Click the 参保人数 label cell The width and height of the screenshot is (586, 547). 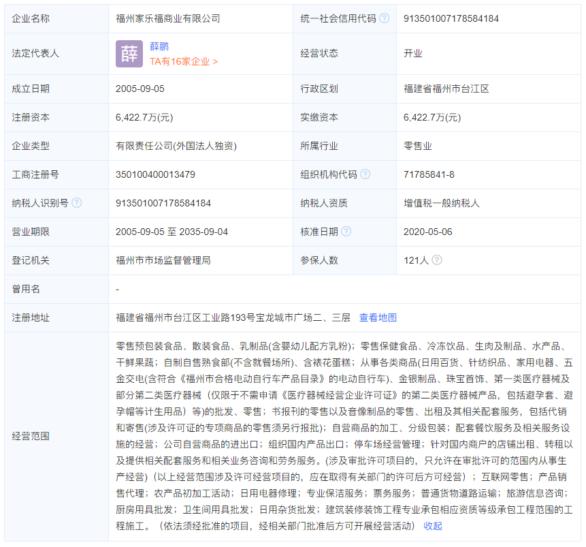[344, 260]
